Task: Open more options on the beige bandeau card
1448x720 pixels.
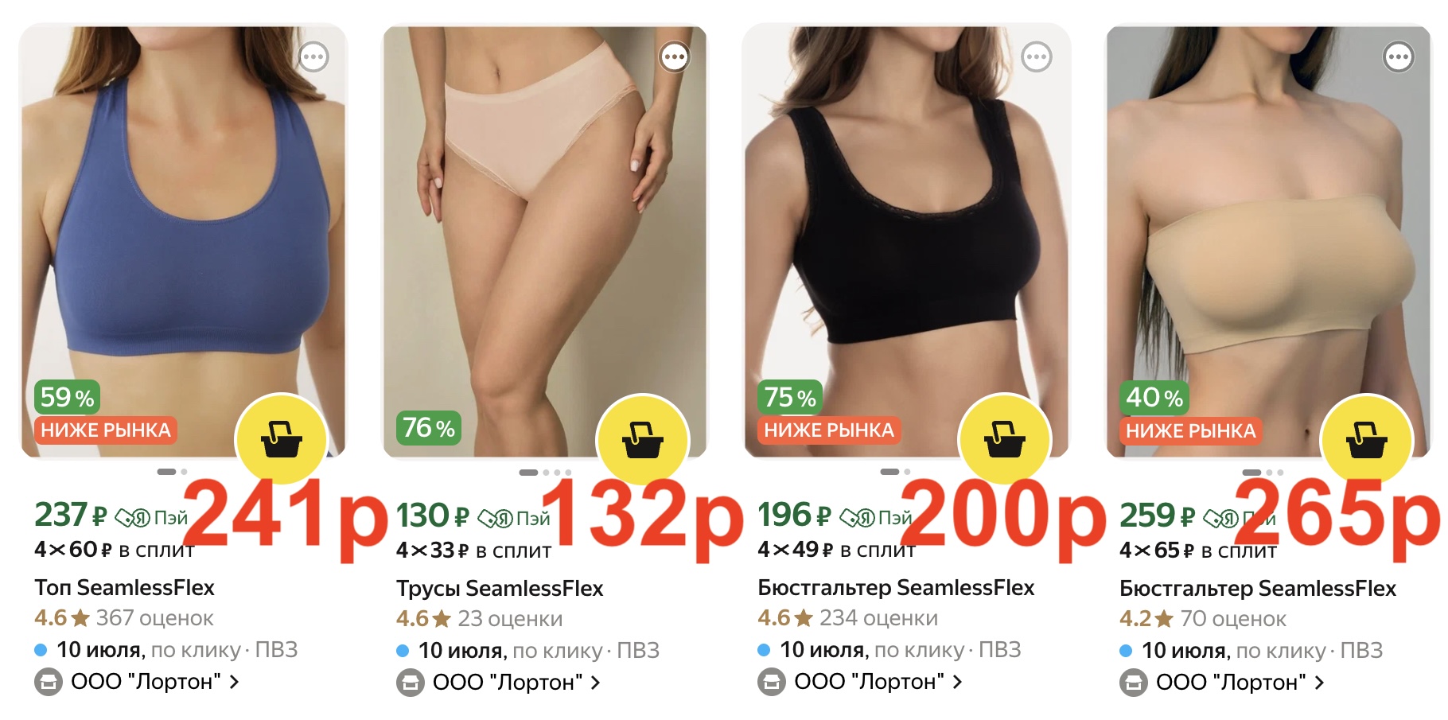Action: click(x=1399, y=56)
